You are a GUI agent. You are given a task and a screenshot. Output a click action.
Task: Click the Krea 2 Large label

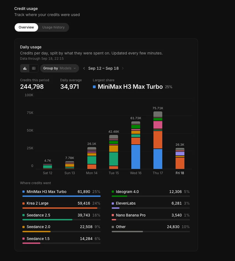[37, 203]
